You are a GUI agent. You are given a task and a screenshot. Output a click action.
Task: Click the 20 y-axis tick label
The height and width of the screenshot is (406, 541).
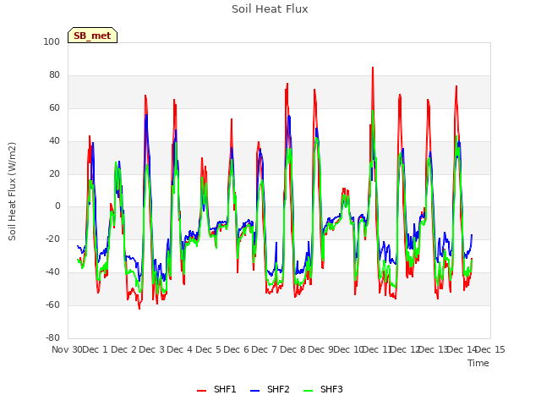[x=54, y=173]
